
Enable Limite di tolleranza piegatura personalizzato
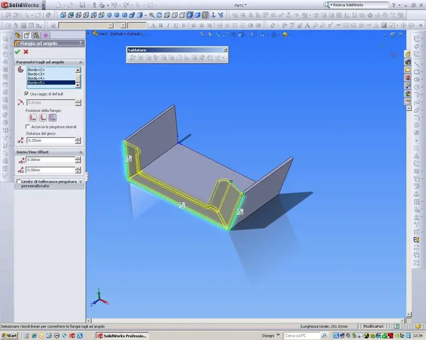(19, 181)
